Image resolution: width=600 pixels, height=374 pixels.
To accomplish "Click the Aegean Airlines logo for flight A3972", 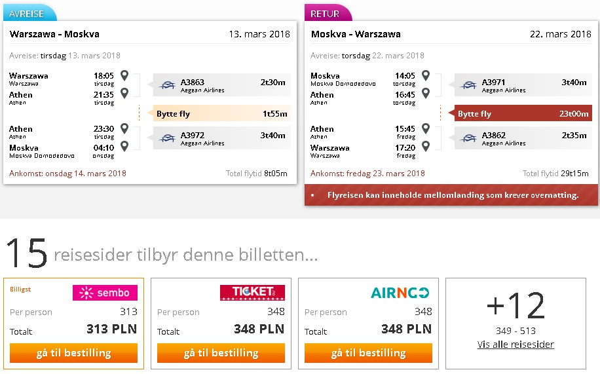I will pos(167,138).
